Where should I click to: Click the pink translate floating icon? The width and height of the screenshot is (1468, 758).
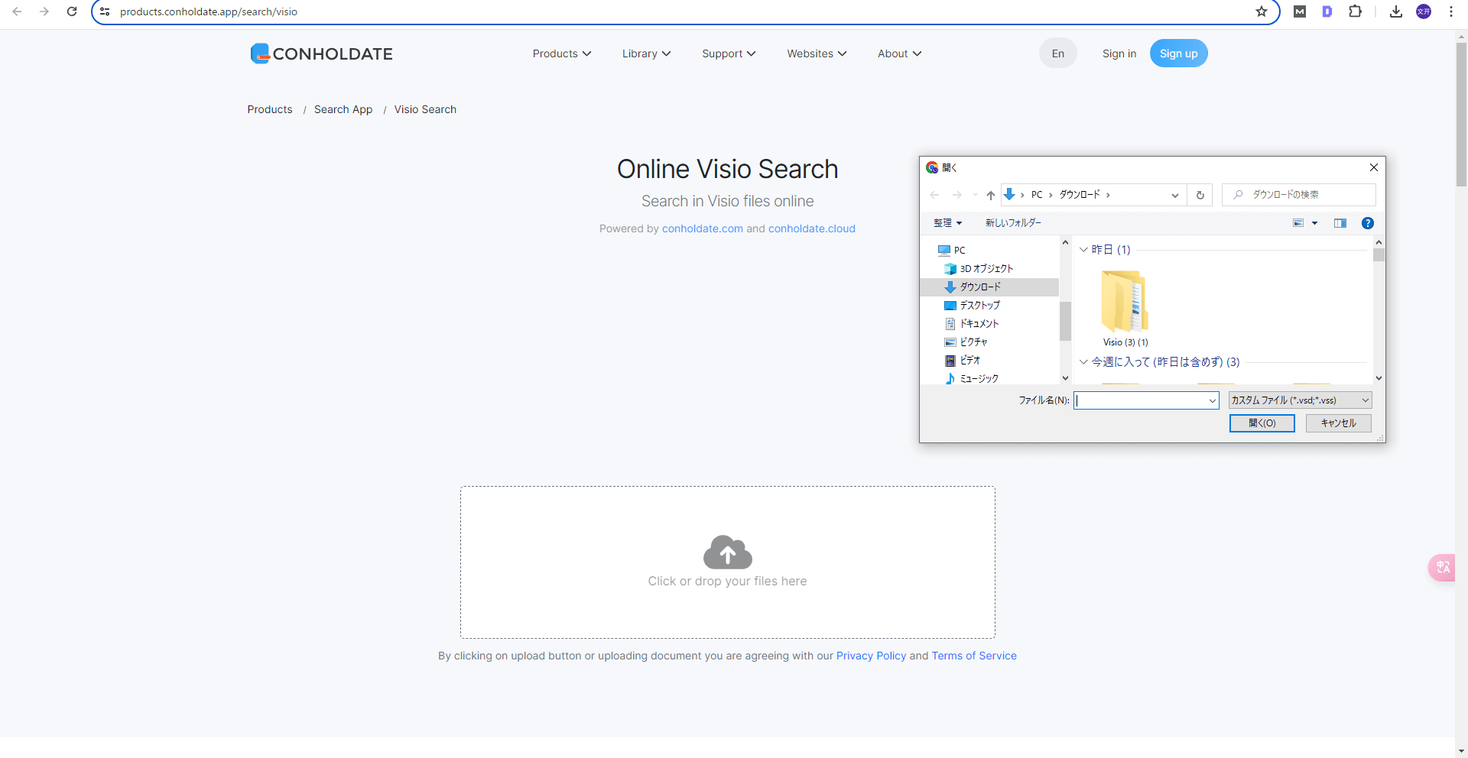click(x=1442, y=567)
